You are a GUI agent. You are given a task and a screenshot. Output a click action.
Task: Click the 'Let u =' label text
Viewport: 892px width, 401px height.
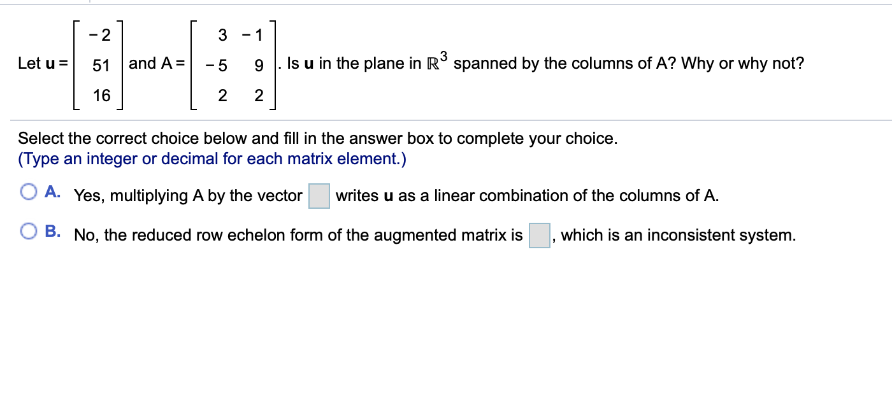point(43,64)
